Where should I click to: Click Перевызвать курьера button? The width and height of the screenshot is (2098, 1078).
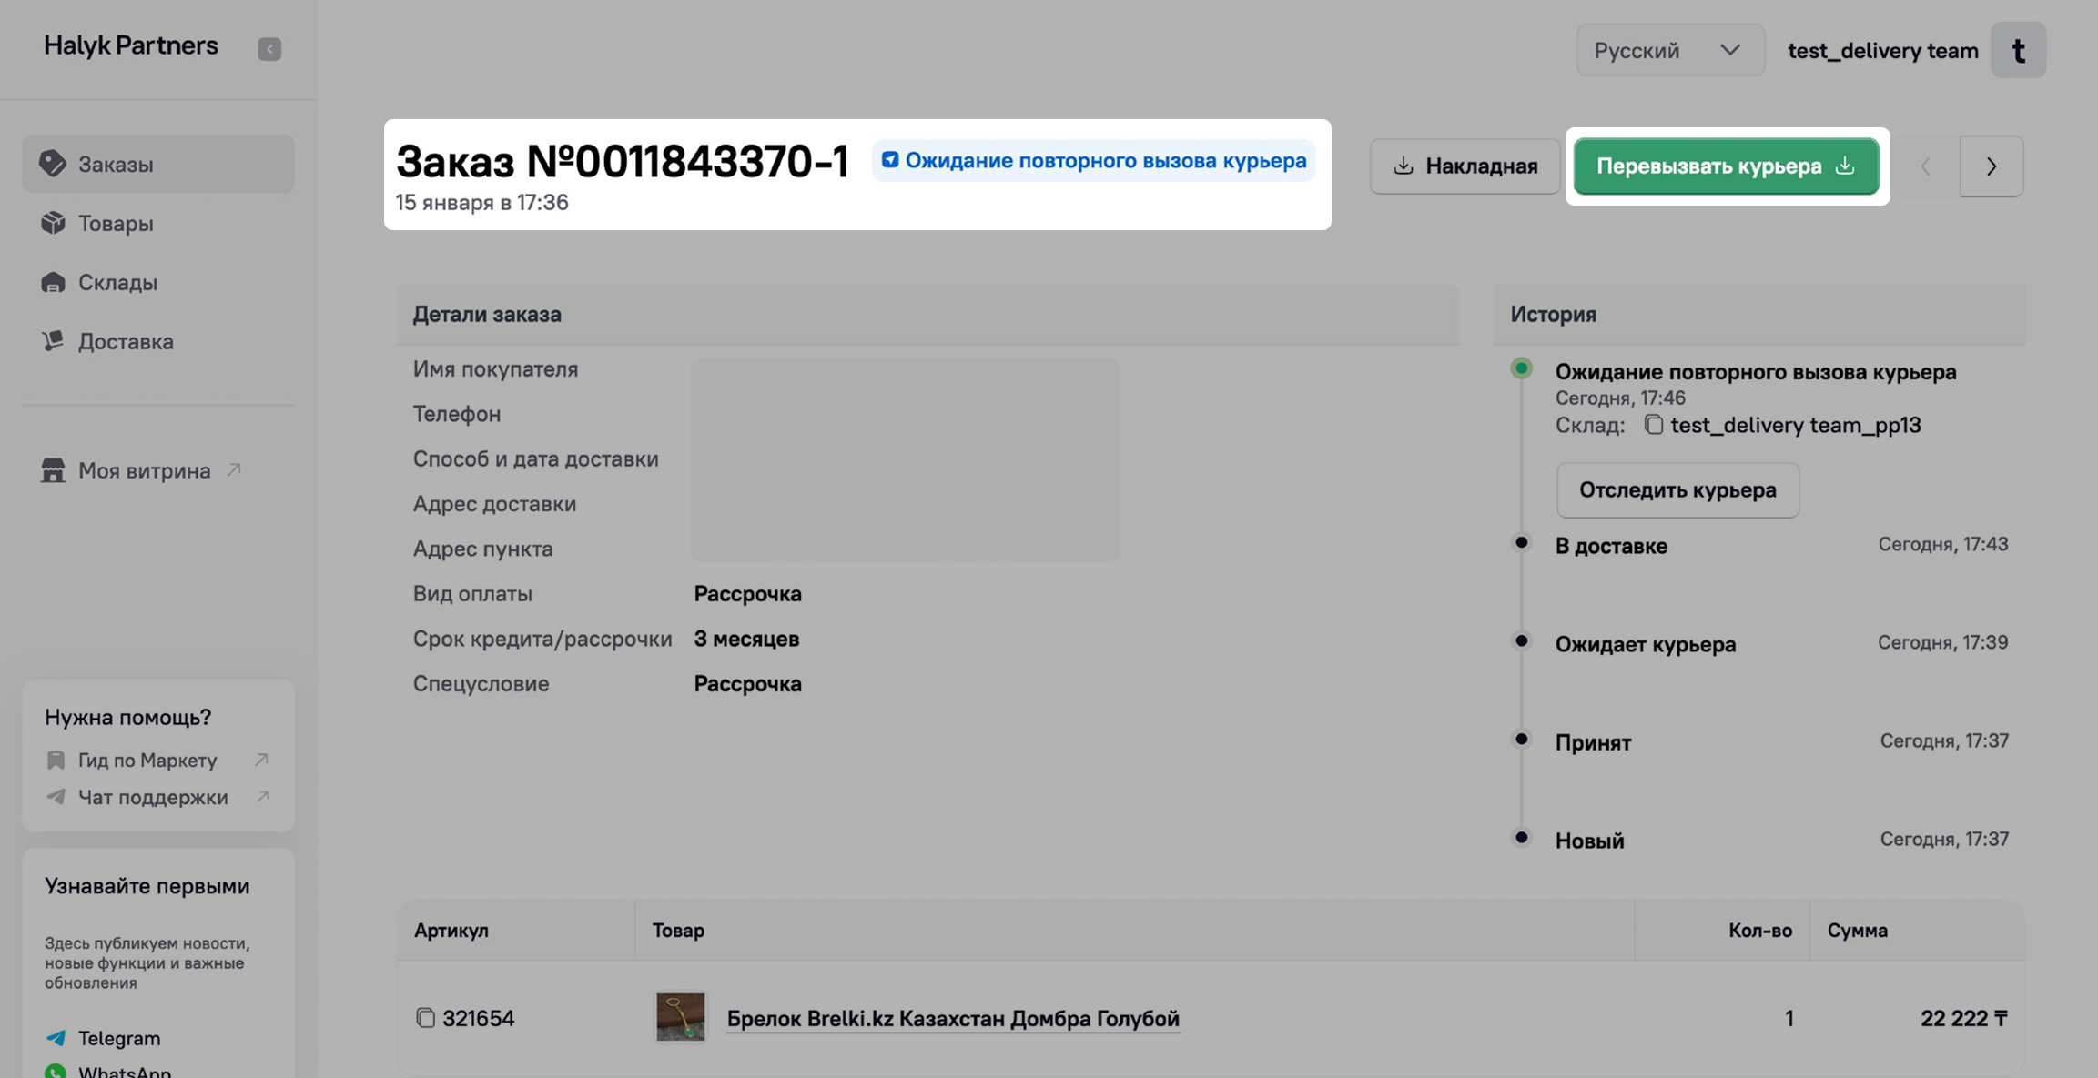click(1726, 166)
